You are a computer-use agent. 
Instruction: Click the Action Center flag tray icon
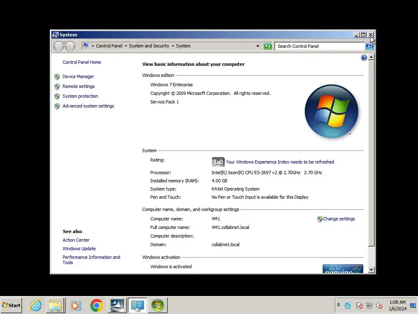click(359, 305)
